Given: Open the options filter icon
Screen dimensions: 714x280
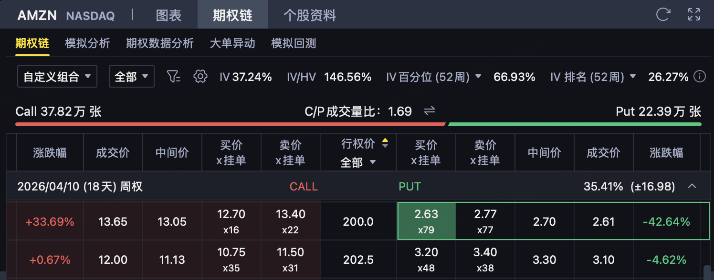Looking at the screenshot, I should click(173, 76).
